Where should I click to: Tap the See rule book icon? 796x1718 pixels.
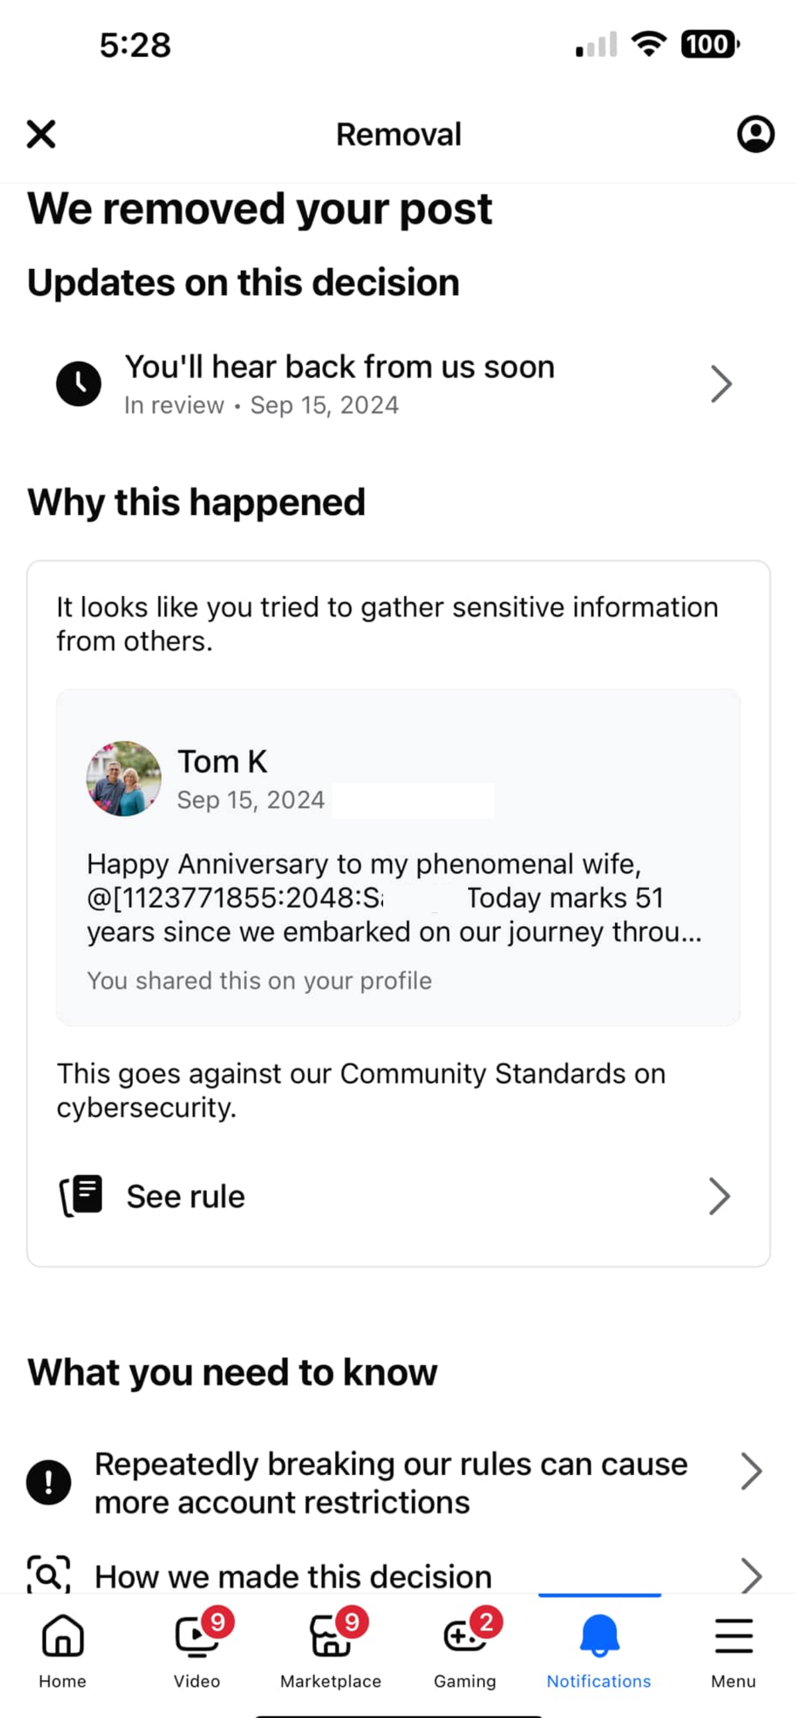point(82,1195)
